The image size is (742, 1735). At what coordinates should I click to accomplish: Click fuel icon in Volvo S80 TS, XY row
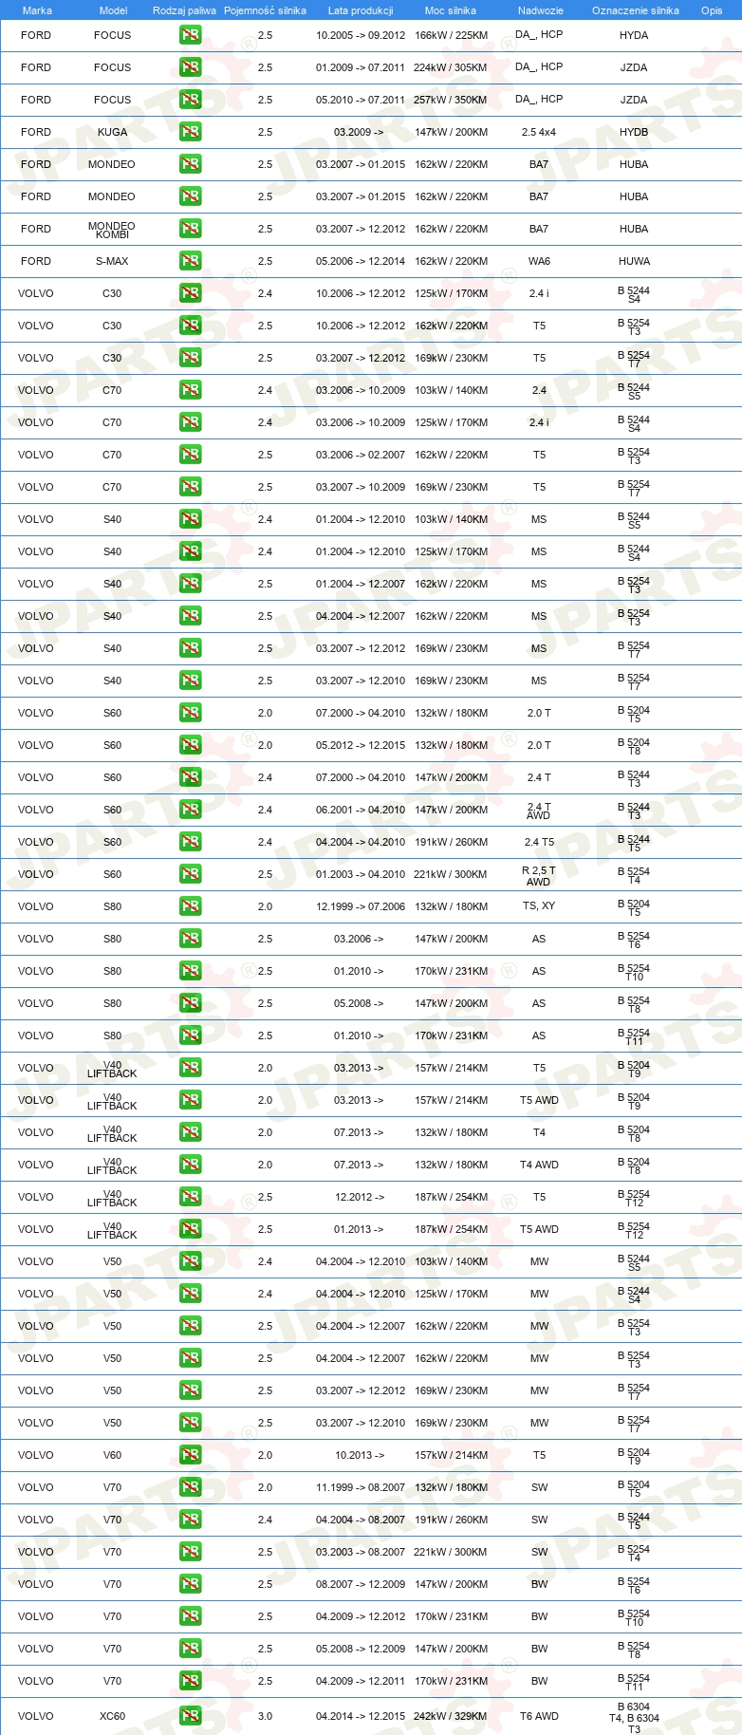coord(190,906)
